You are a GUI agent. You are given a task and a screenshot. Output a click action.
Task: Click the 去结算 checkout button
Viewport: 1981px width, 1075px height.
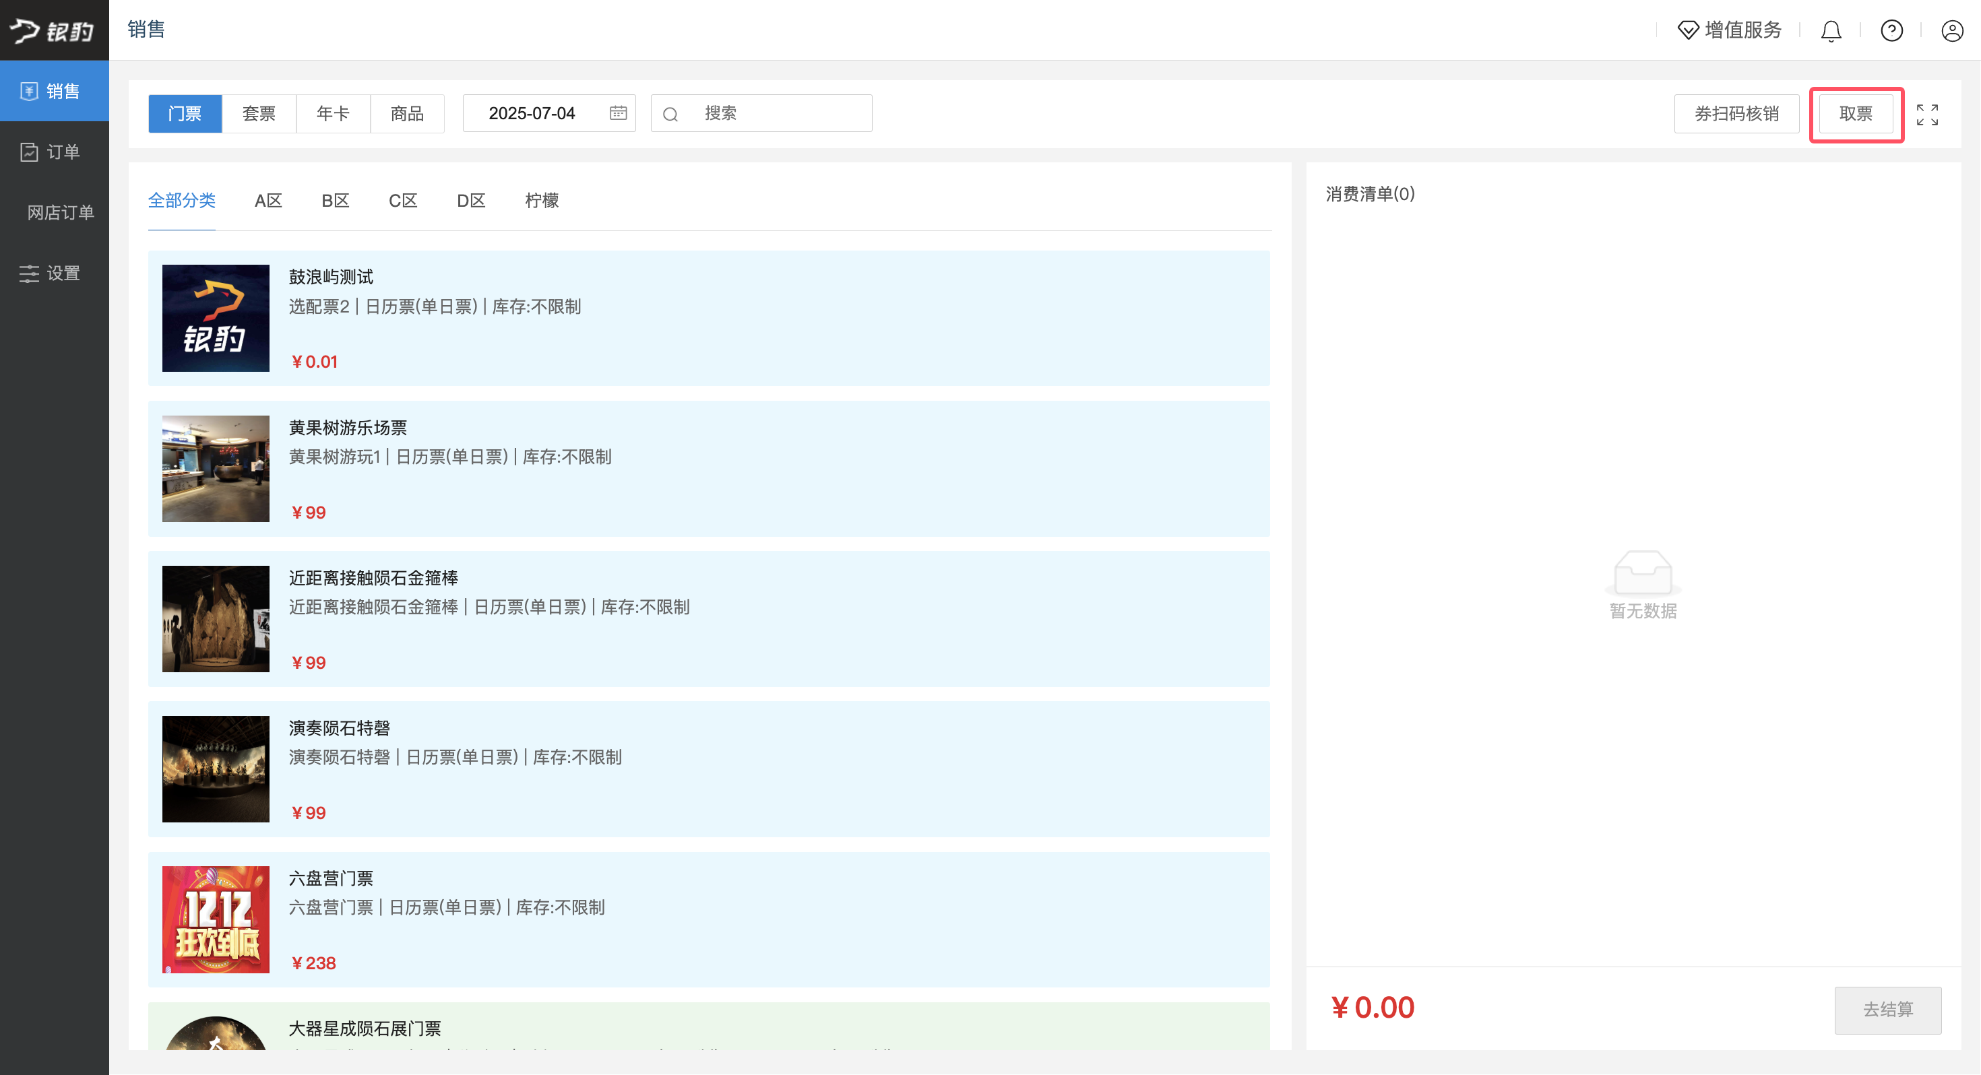[x=1888, y=1009]
